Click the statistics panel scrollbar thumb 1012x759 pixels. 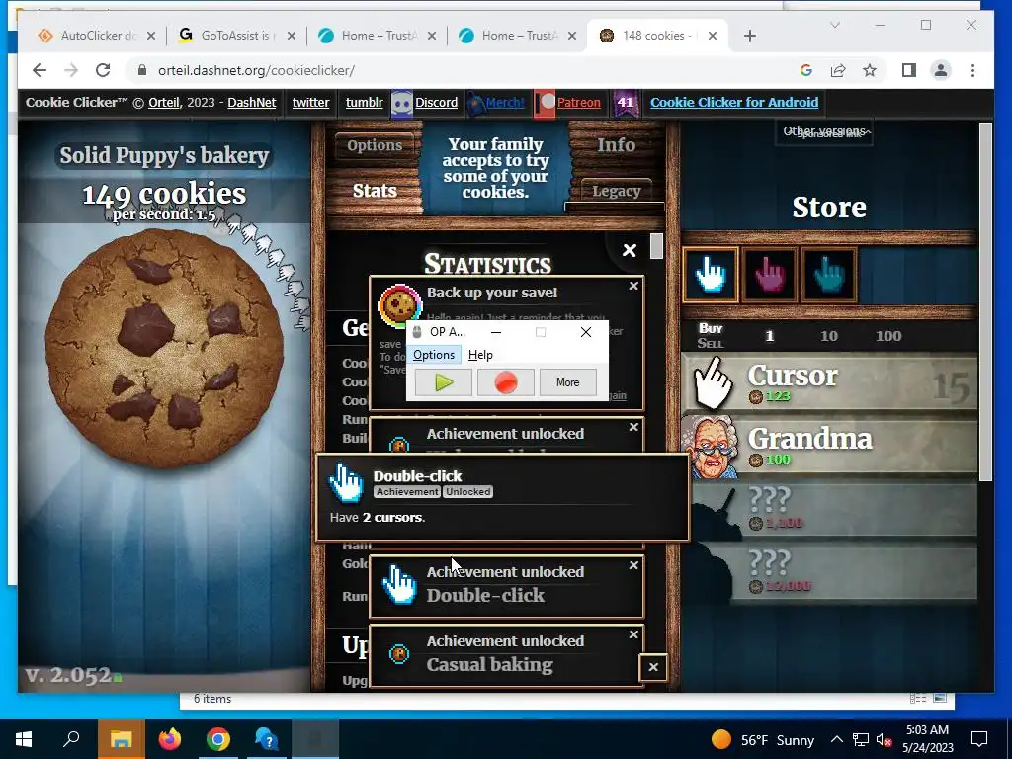point(656,246)
